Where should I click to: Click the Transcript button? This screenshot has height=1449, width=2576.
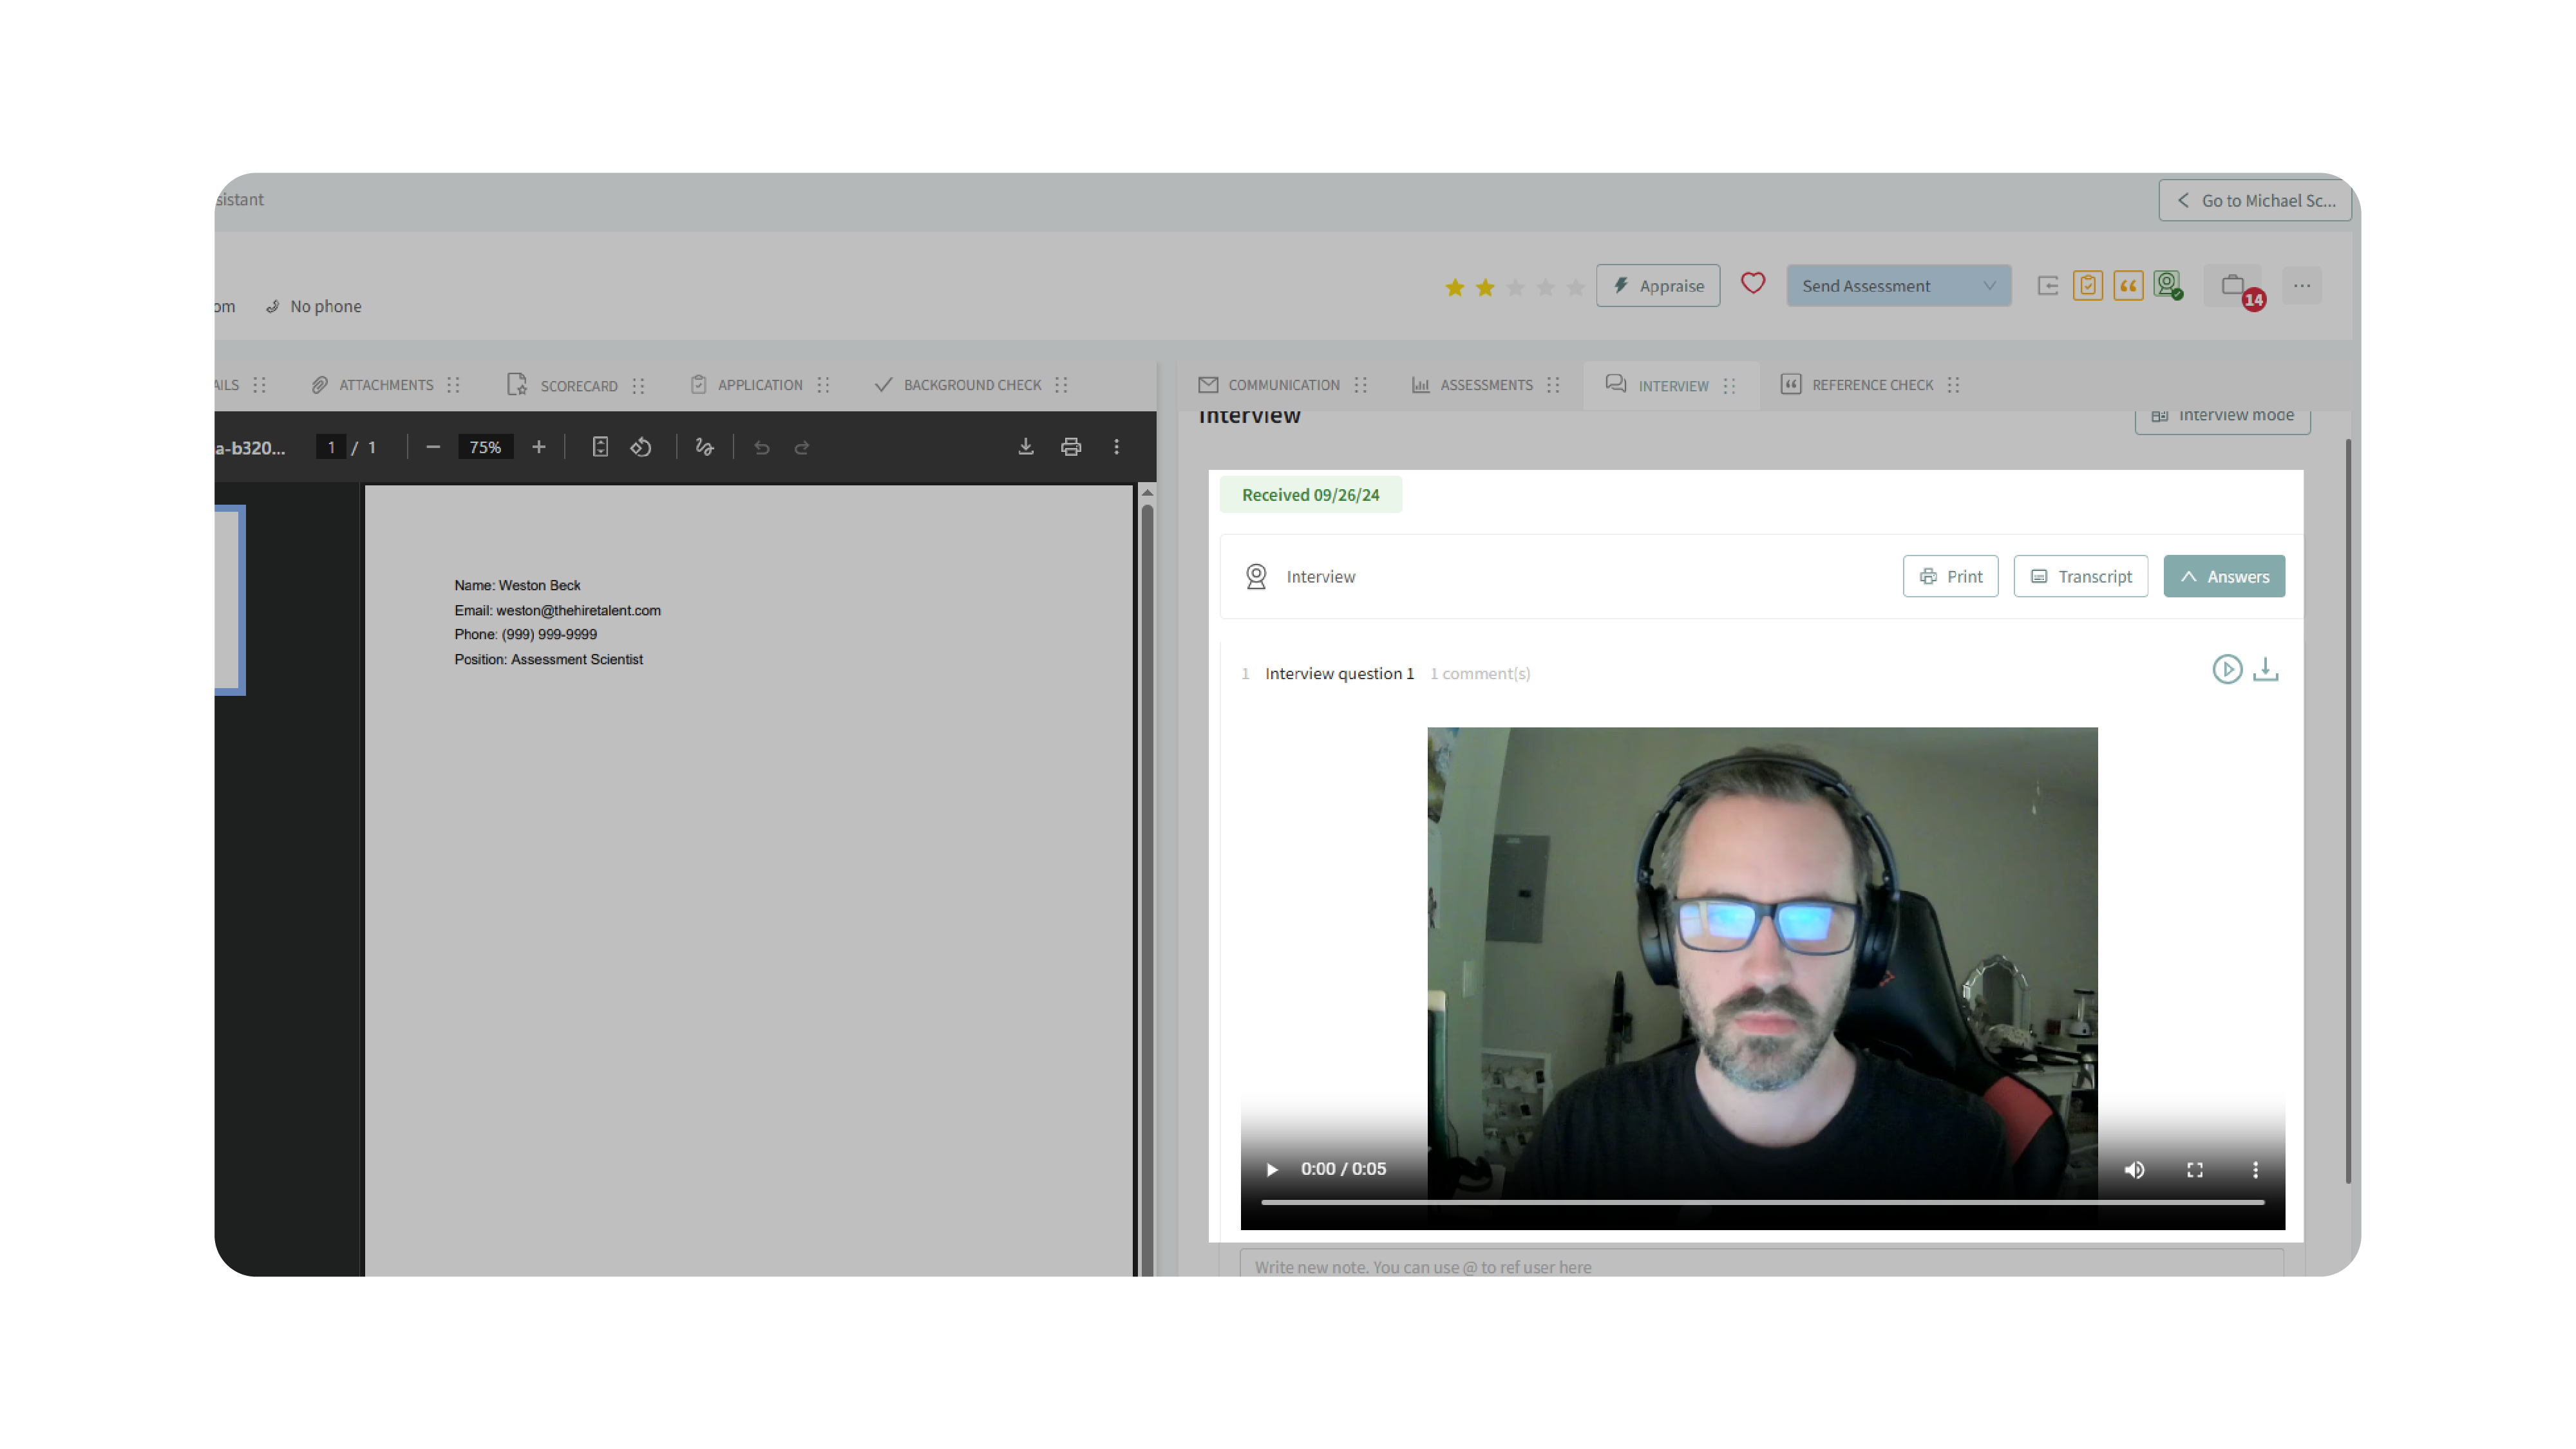(2080, 577)
